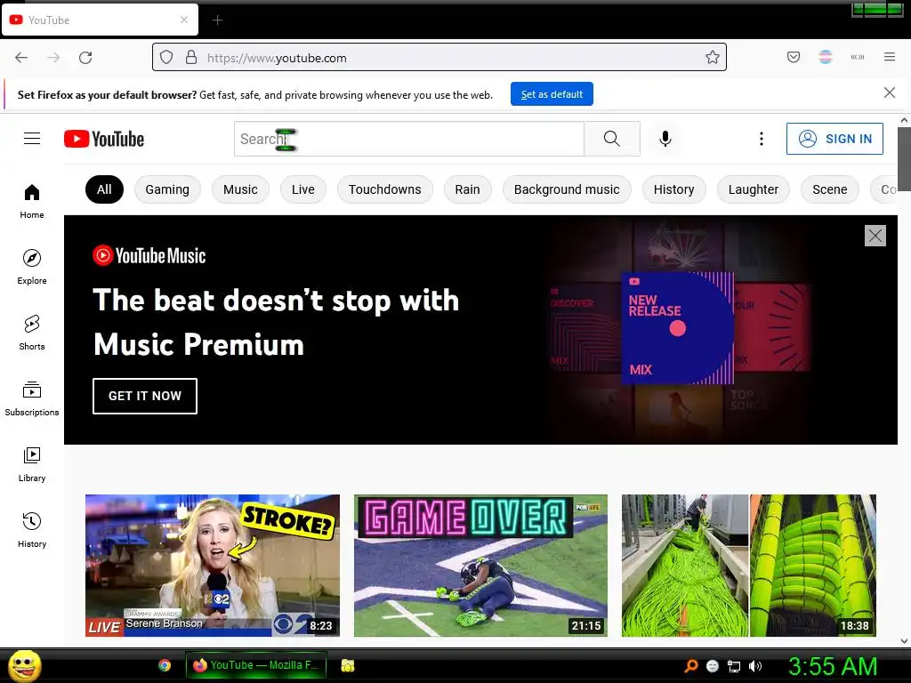Select the Scene filter chip
The width and height of the screenshot is (911, 683).
tap(830, 189)
